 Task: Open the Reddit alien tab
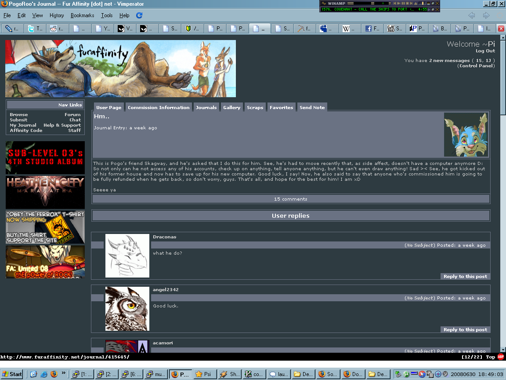click(x=57, y=29)
